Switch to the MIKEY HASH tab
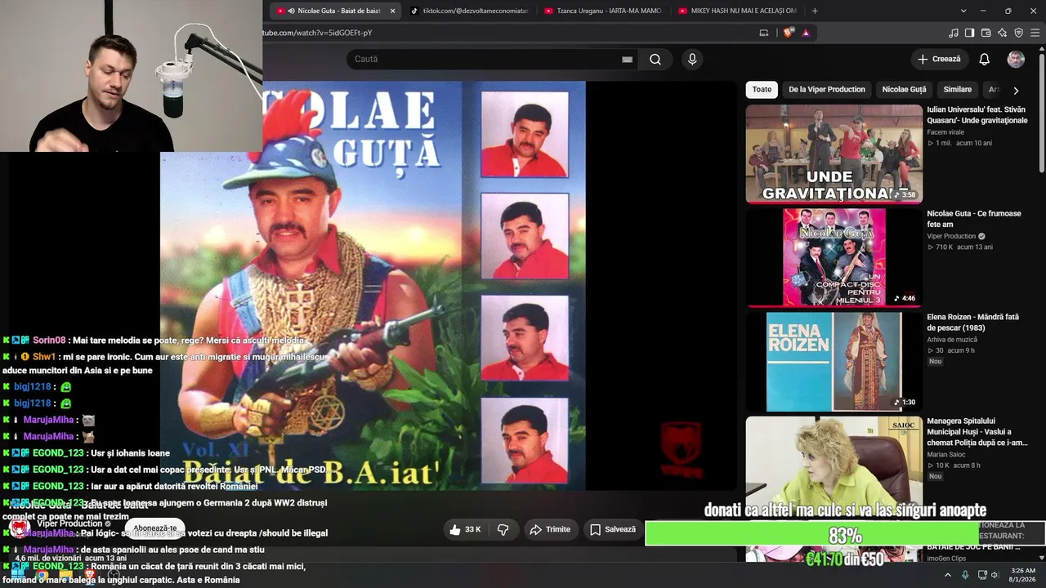Image resolution: width=1046 pixels, height=588 pixels. click(x=736, y=11)
